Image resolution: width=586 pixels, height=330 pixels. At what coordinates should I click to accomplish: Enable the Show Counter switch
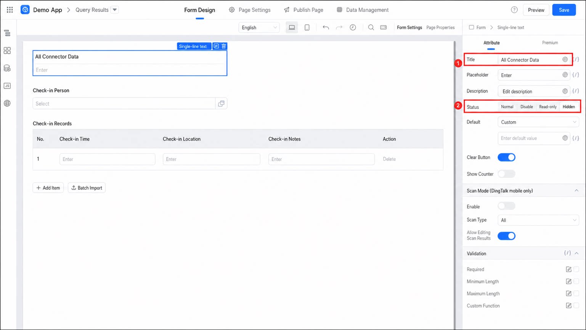pyautogui.click(x=506, y=174)
